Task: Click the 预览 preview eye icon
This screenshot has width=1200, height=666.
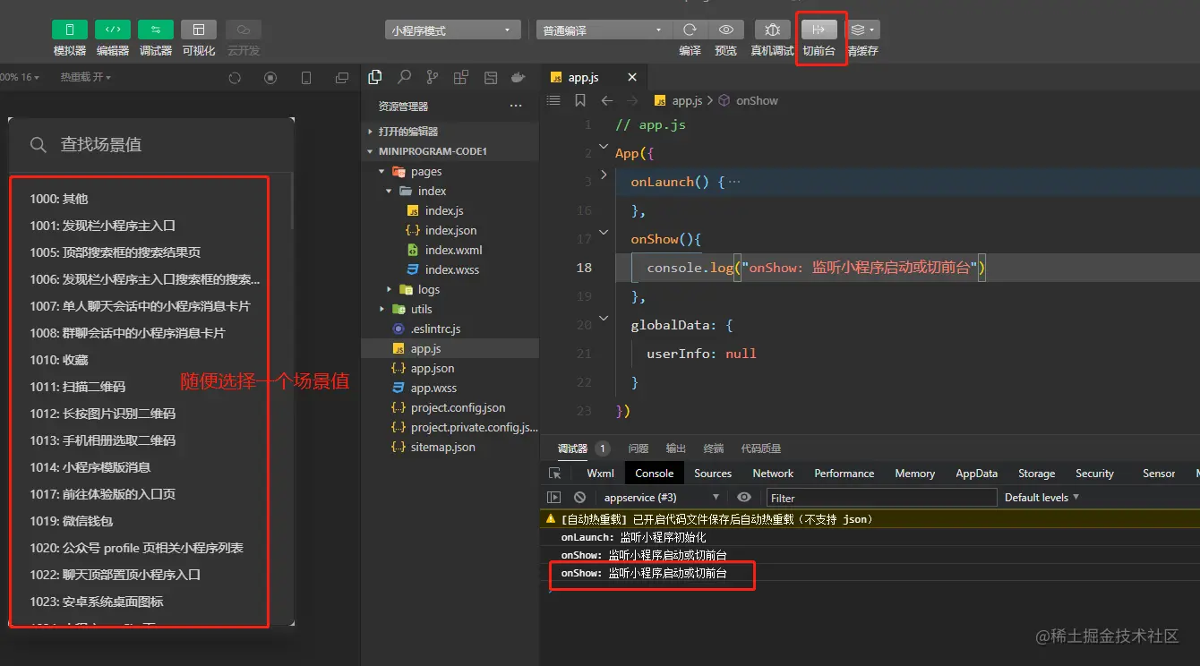Action: point(726,30)
